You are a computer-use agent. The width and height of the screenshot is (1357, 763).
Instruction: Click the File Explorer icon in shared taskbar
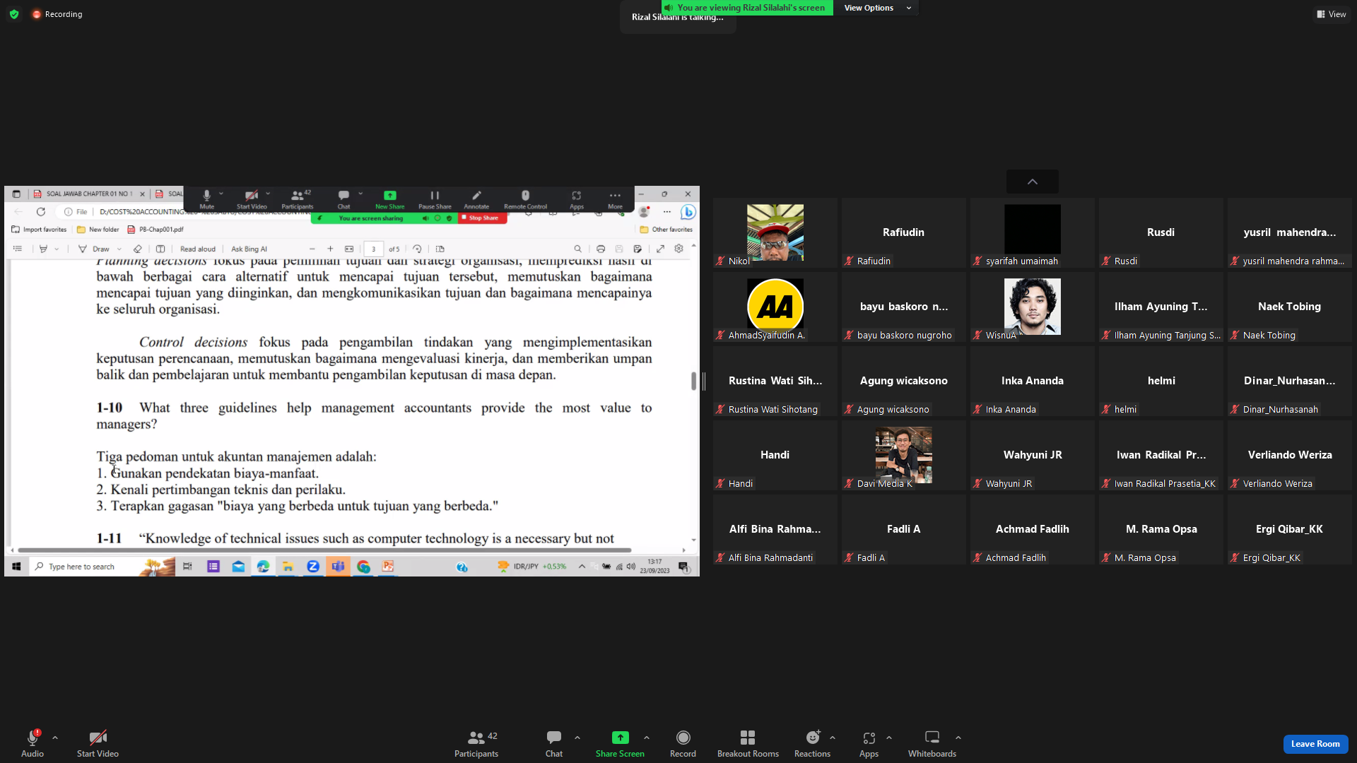click(x=288, y=567)
